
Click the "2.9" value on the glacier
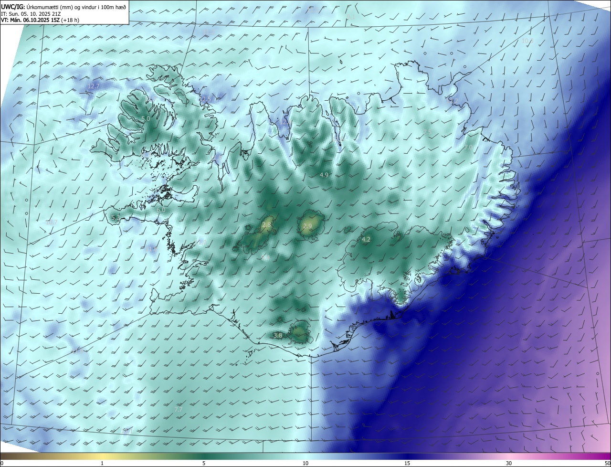tap(307, 226)
